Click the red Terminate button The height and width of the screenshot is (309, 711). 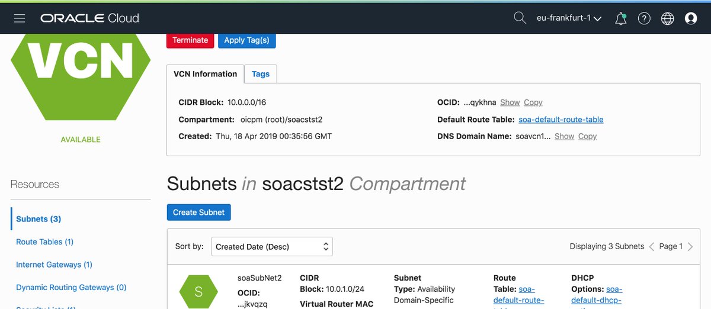[190, 40]
